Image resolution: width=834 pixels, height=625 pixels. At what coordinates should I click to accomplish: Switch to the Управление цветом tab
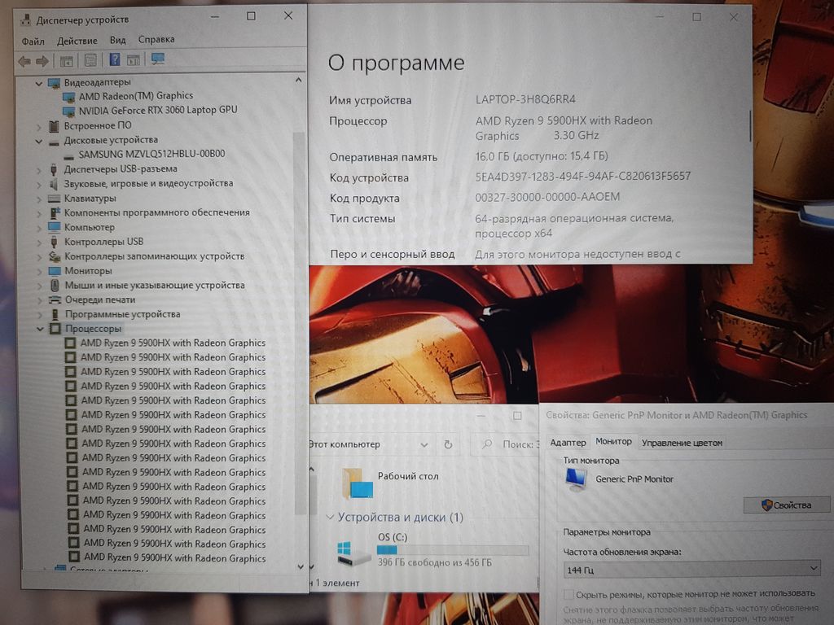tap(682, 443)
